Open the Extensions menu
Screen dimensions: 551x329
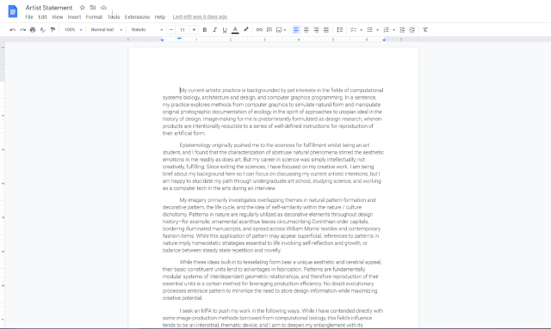(x=137, y=17)
